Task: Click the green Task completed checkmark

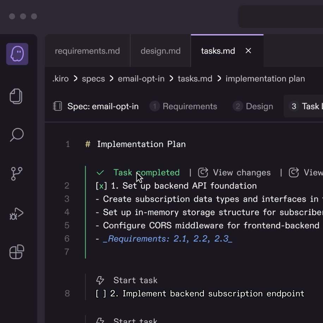Action: (x=100, y=173)
